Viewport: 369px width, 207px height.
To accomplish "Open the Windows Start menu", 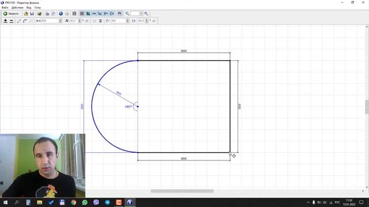I will pyautogui.click(x=5, y=202).
